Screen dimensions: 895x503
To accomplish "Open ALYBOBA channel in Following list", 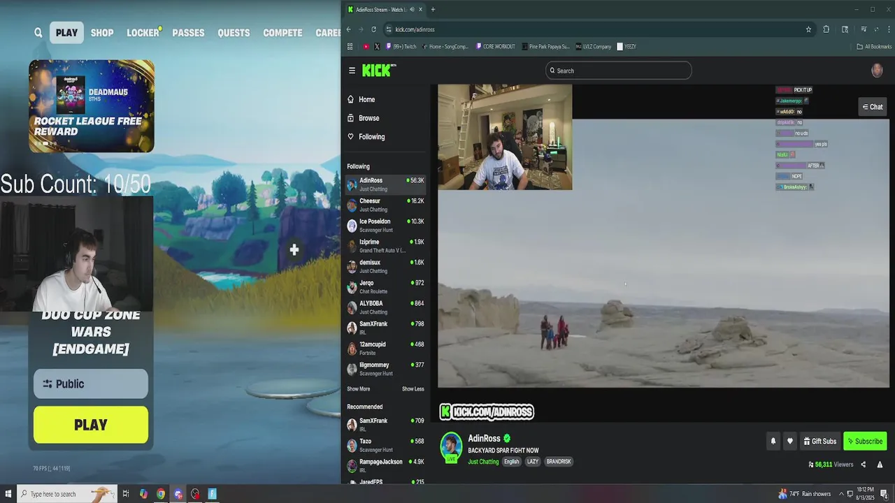I will click(386, 307).
